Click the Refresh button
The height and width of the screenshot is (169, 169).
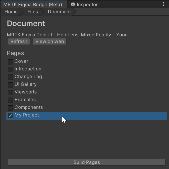[19, 41]
